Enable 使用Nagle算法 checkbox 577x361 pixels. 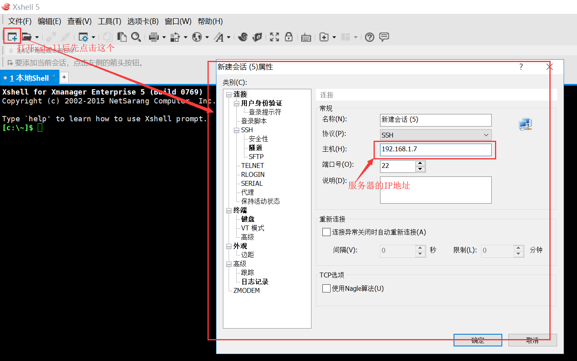coord(326,288)
